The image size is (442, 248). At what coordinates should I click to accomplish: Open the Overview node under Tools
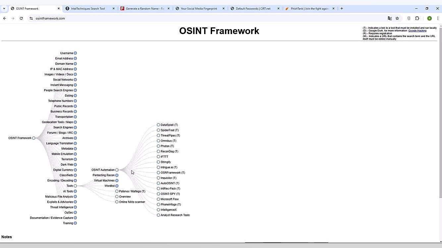click(x=125, y=197)
